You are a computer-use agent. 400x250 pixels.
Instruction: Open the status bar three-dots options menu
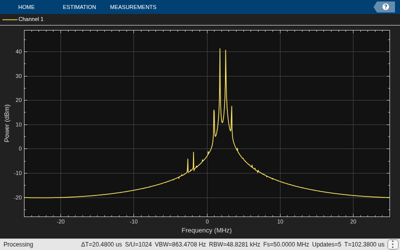(x=393, y=244)
